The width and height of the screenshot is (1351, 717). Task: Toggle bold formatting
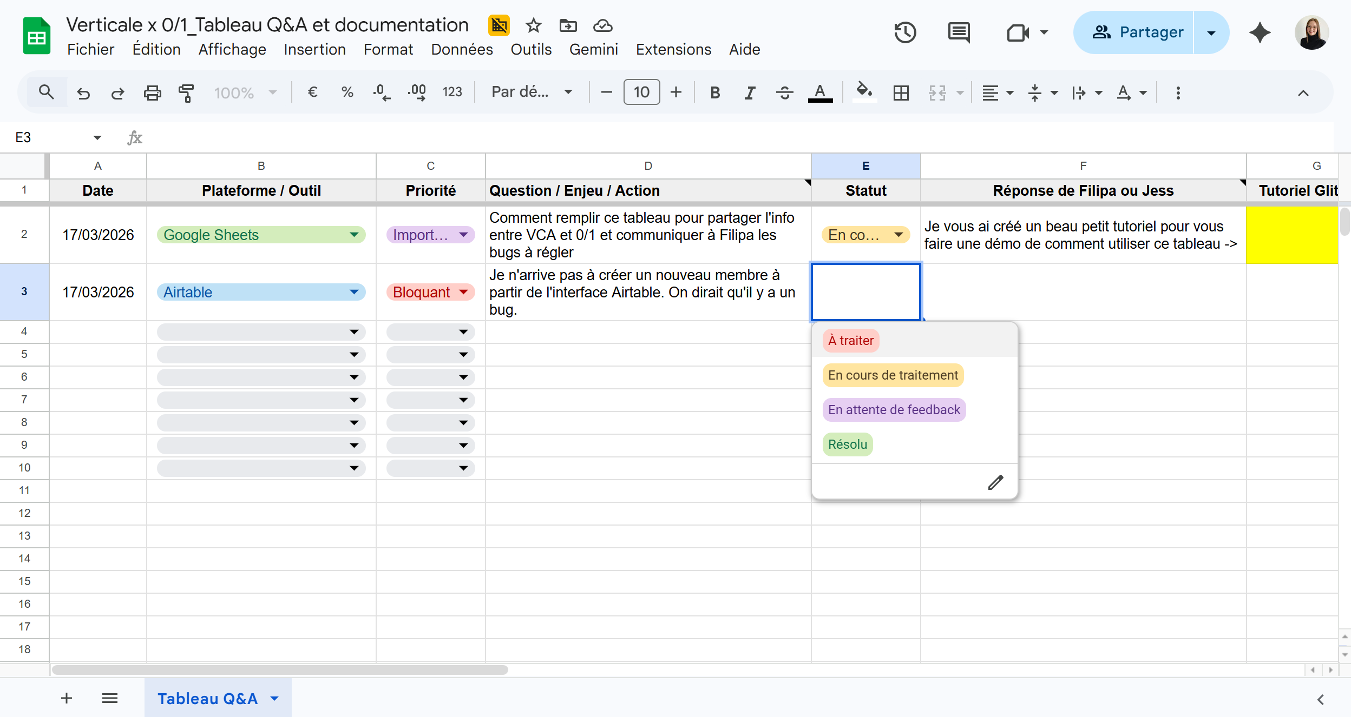714,93
